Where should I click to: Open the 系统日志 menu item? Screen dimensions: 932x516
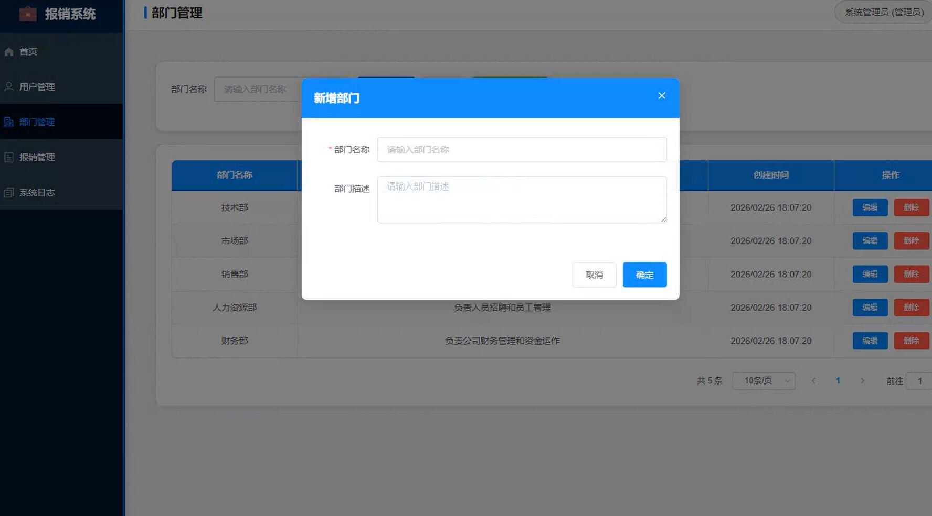point(61,192)
